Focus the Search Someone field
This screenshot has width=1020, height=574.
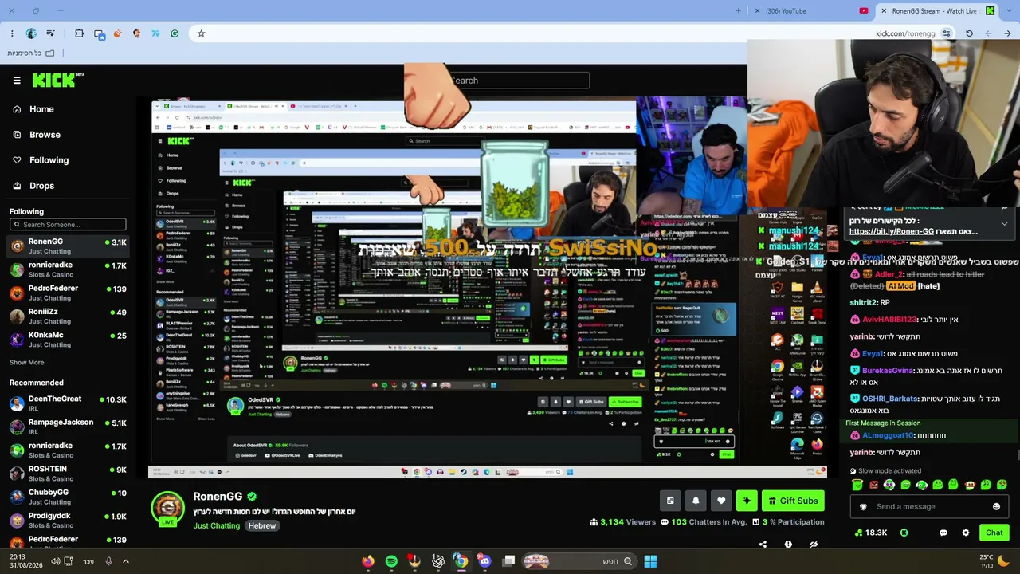point(68,225)
